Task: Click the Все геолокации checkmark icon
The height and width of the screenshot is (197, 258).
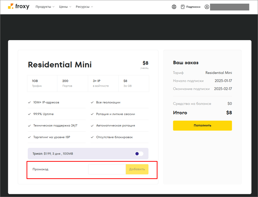Action: click(x=92, y=102)
